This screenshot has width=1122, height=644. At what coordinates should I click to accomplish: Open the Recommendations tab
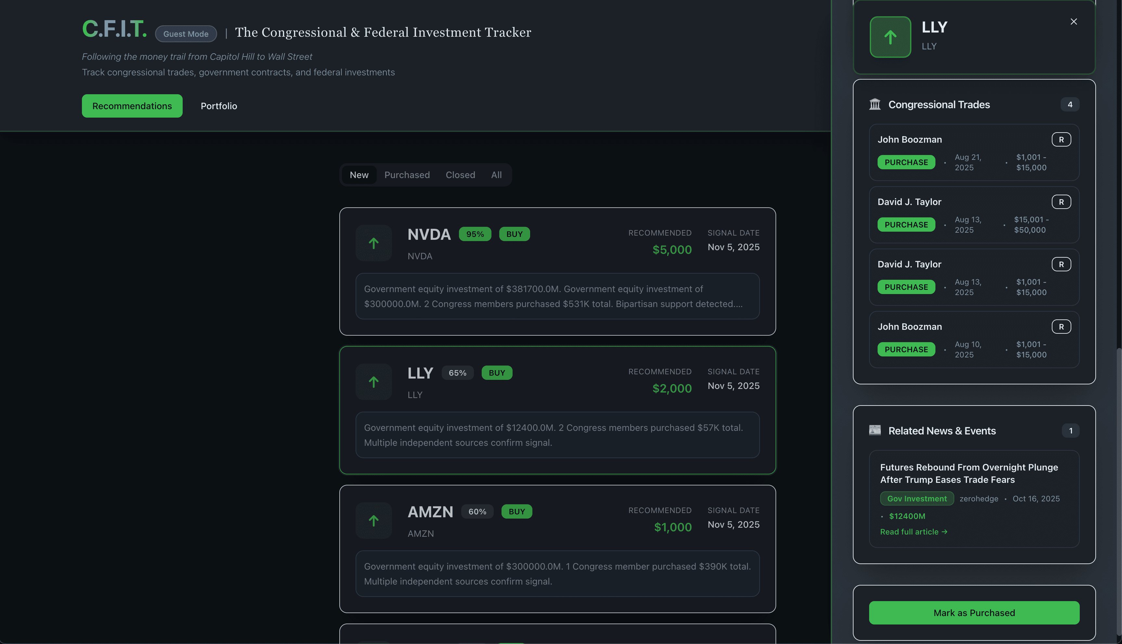pos(132,106)
